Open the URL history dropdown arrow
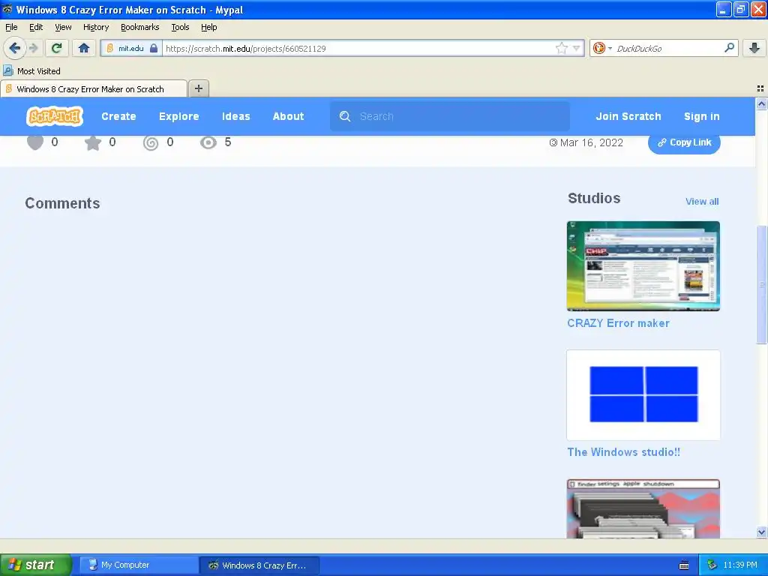Screen dimensions: 768x576 tap(577, 48)
